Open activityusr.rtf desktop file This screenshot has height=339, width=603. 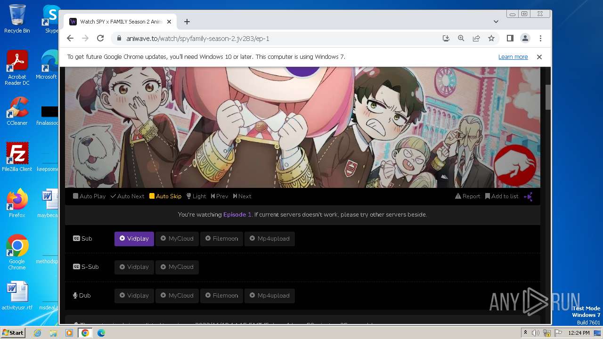click(x=17, y=296)
